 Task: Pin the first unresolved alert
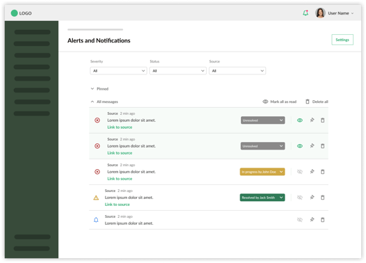(x=312, y=120)
